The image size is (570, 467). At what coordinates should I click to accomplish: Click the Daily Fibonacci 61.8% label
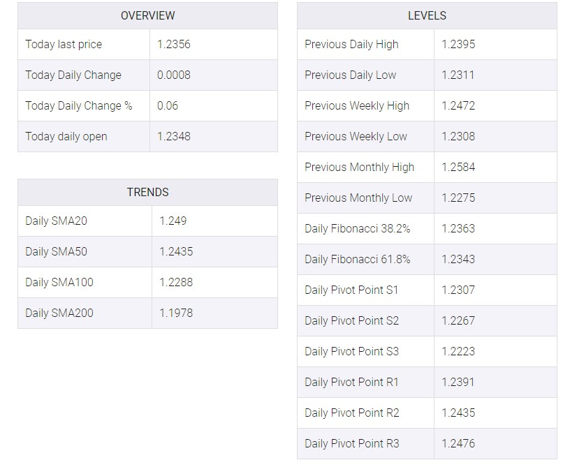point(358,259)
